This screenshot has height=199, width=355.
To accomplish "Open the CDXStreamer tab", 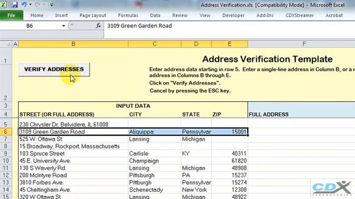I will point(300,15).
